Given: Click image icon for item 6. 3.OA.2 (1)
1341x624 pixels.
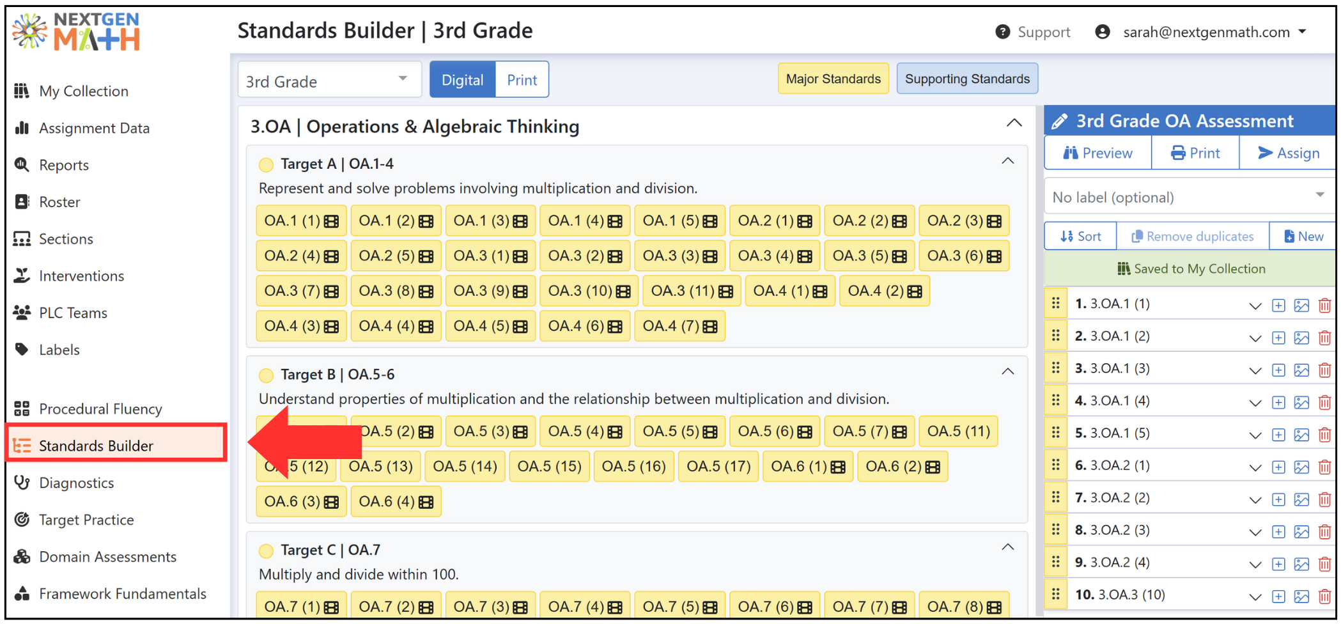Looking at the screenshot, I should click(x=1301, y=467).
